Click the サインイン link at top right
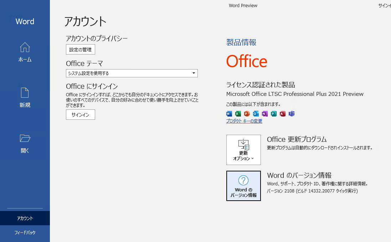 tap(385, 5)
